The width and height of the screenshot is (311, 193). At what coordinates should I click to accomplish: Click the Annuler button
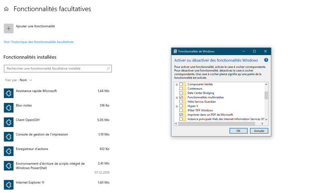(259, 131)
